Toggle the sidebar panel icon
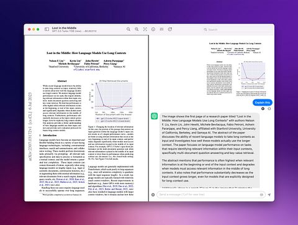The image size is (298, 225). click(47, 29)
